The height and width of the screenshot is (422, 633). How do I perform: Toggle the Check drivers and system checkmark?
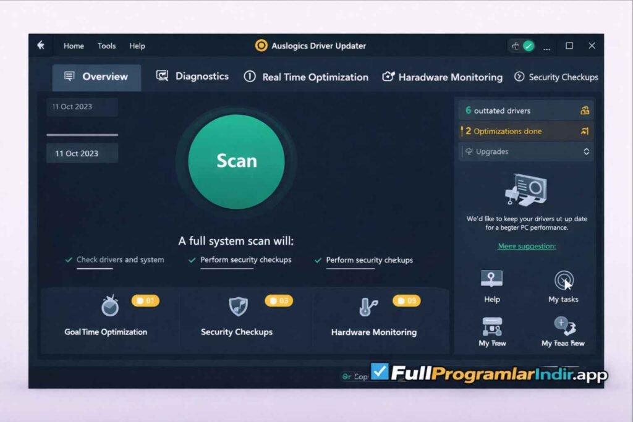click(69, 260)
